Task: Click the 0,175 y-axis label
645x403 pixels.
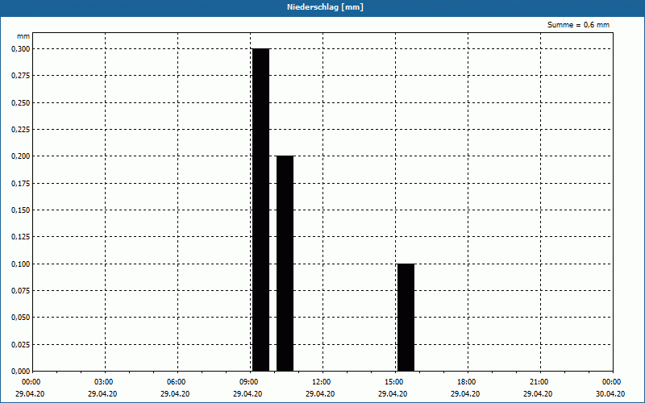Action: click(x=21, y=184)
